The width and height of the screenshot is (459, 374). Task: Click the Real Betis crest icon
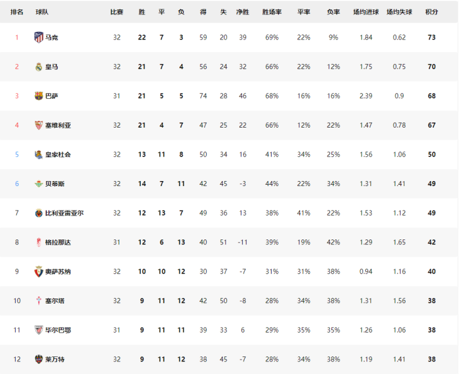click(x=38, y=184)
